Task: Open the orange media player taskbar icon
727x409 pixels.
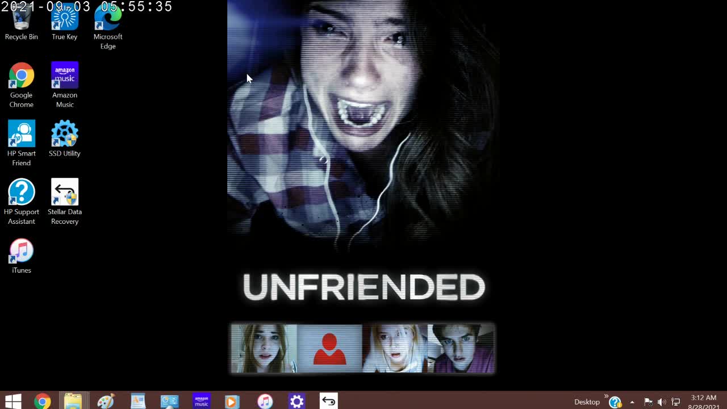Action: (231, 402)
